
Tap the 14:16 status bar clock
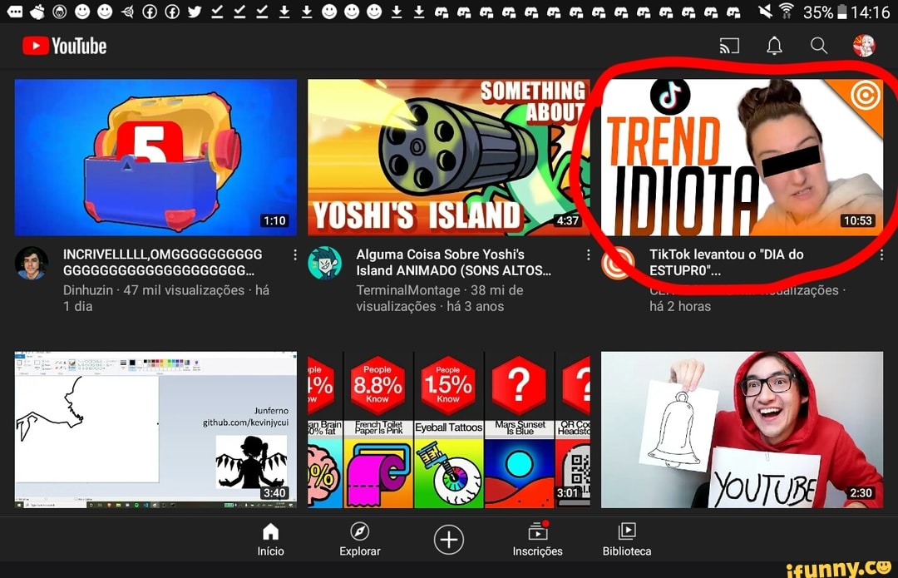click(x=870, y=12)
